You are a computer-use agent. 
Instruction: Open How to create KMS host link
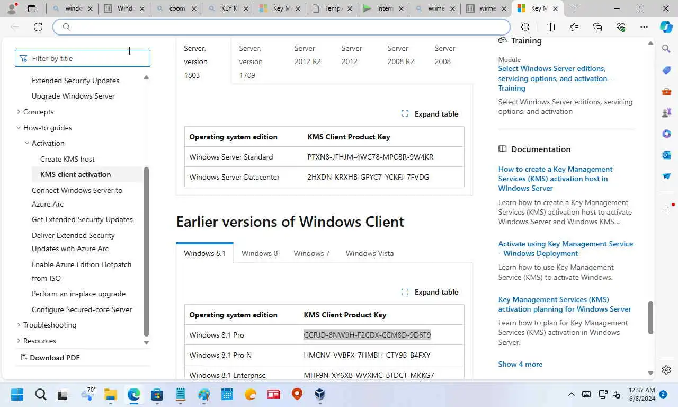coord(555,179)
